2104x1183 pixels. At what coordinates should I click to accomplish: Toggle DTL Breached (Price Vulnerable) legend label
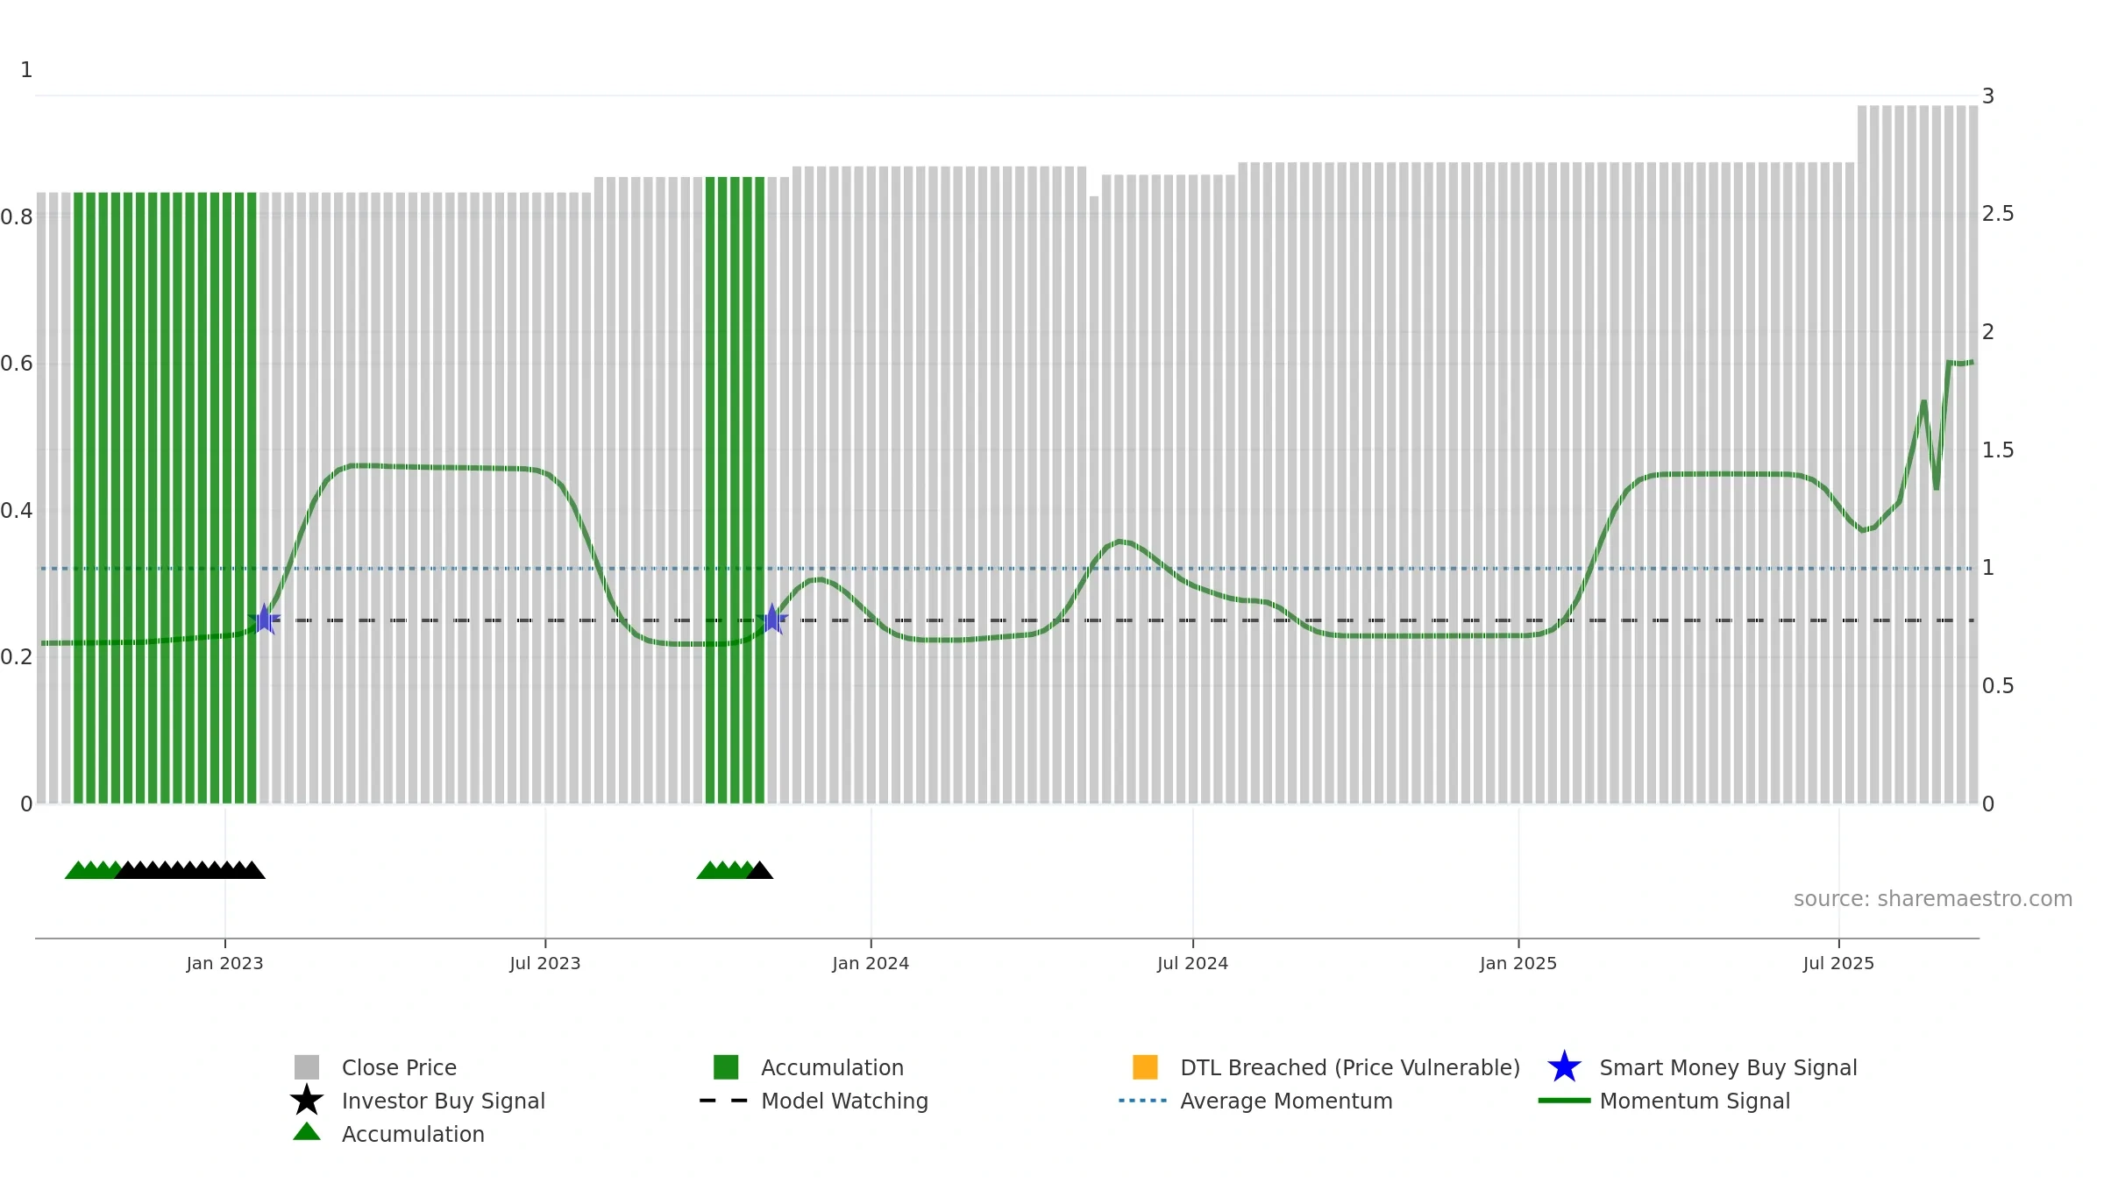(x=1349, y=1067)
